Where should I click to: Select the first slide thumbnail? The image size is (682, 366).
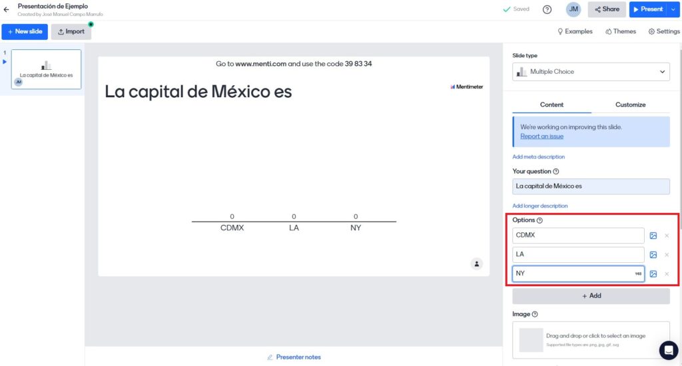tap(46, 69)
